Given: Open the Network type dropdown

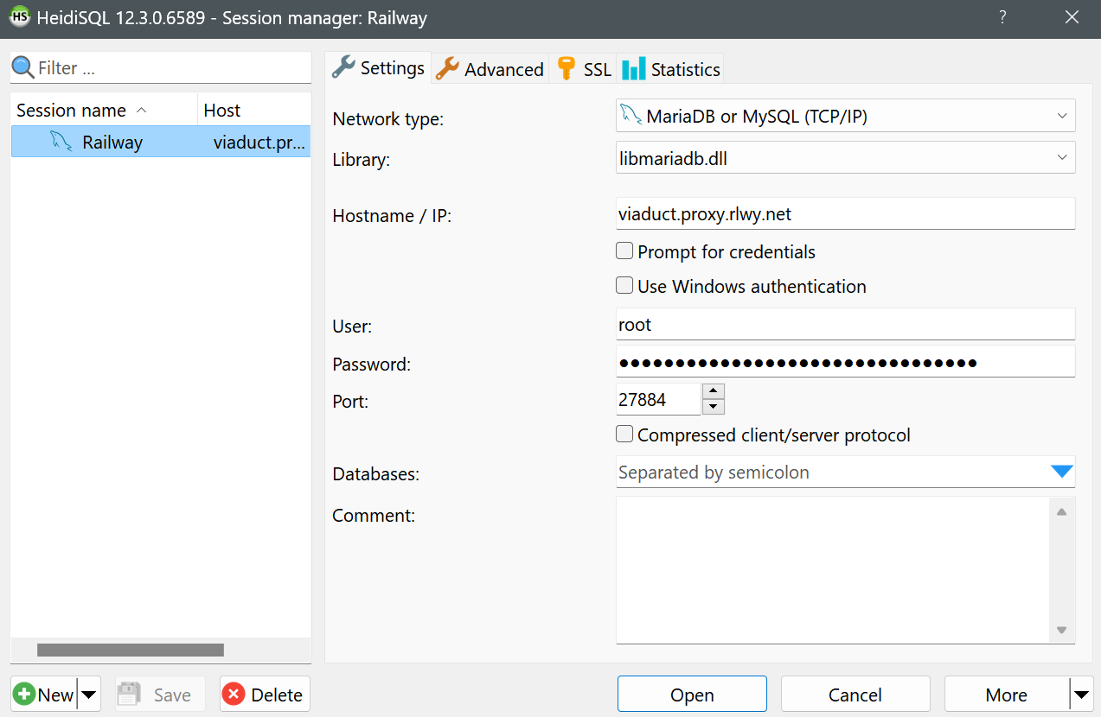Looking at the screenshot, I should [1061, 116].
